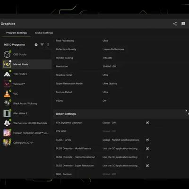This screenshot has width=189, height=189.
Task: Click the VSync value Off
Action: click(104, 101)
